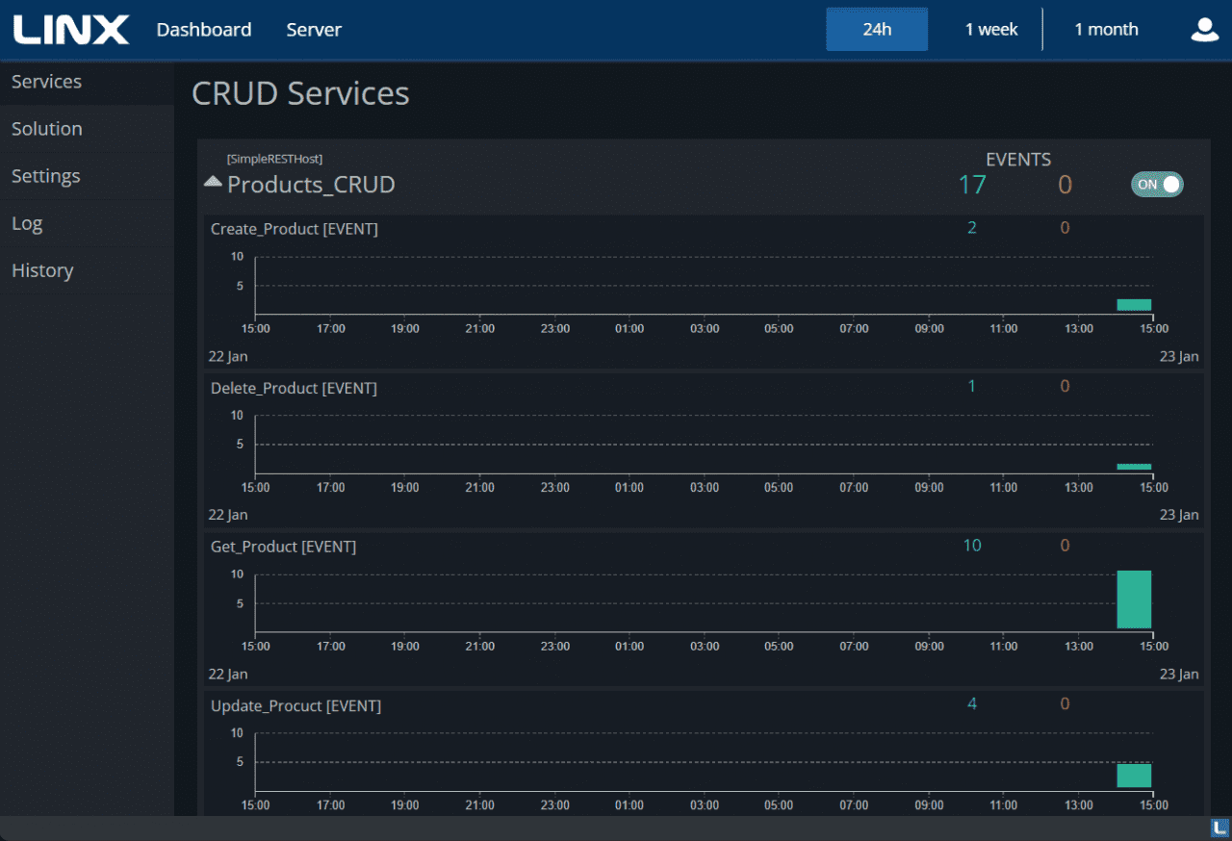1232x841 pixels.
Task: Click the Create_Product [EVENT] title
Action: pyautogui.click(x=295, y=229)
